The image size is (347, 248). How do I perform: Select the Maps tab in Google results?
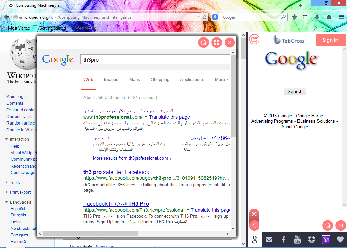point(135,79)
